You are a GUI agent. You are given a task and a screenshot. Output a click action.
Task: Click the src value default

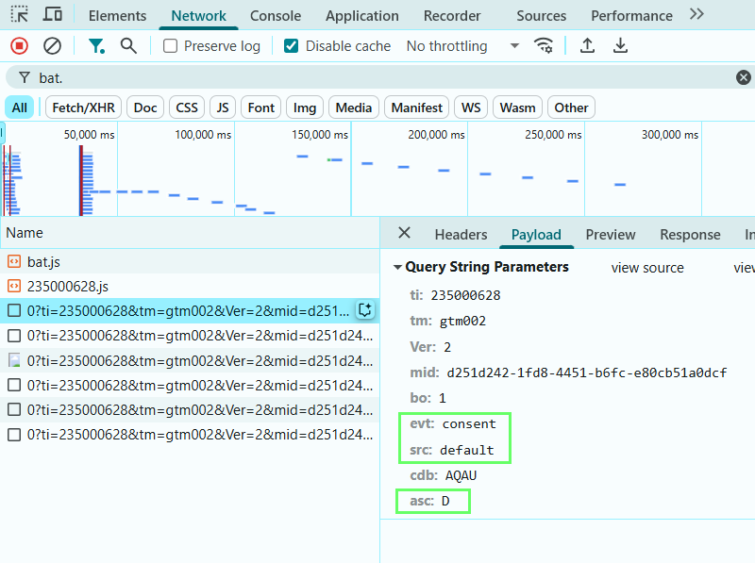[x=466, y=451]
